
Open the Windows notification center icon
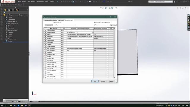point(187,106)
